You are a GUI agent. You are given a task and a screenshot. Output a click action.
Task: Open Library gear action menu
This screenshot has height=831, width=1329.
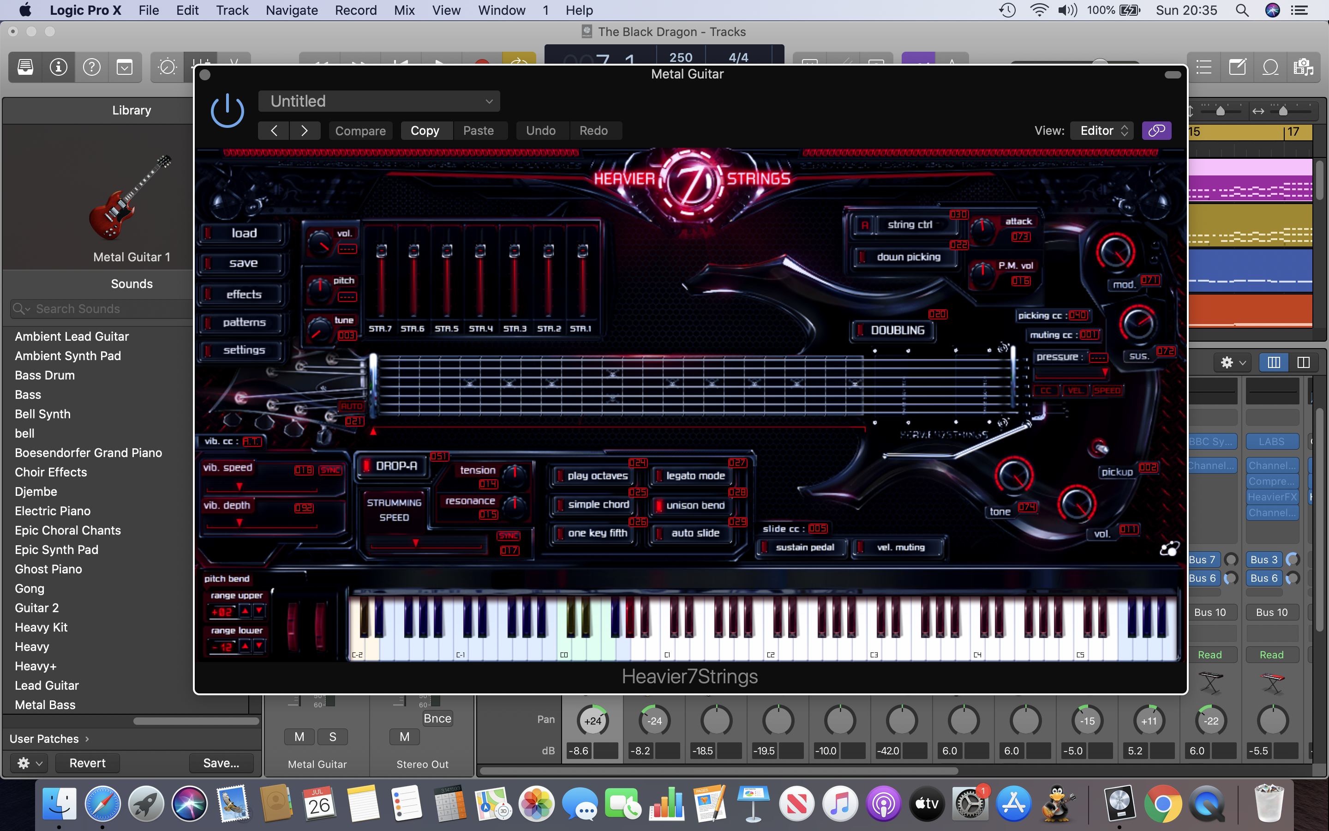click(29, 763)
